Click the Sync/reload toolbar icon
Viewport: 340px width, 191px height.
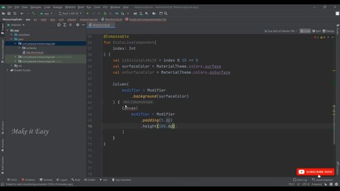pyautogui.click(x=15, y=13)
